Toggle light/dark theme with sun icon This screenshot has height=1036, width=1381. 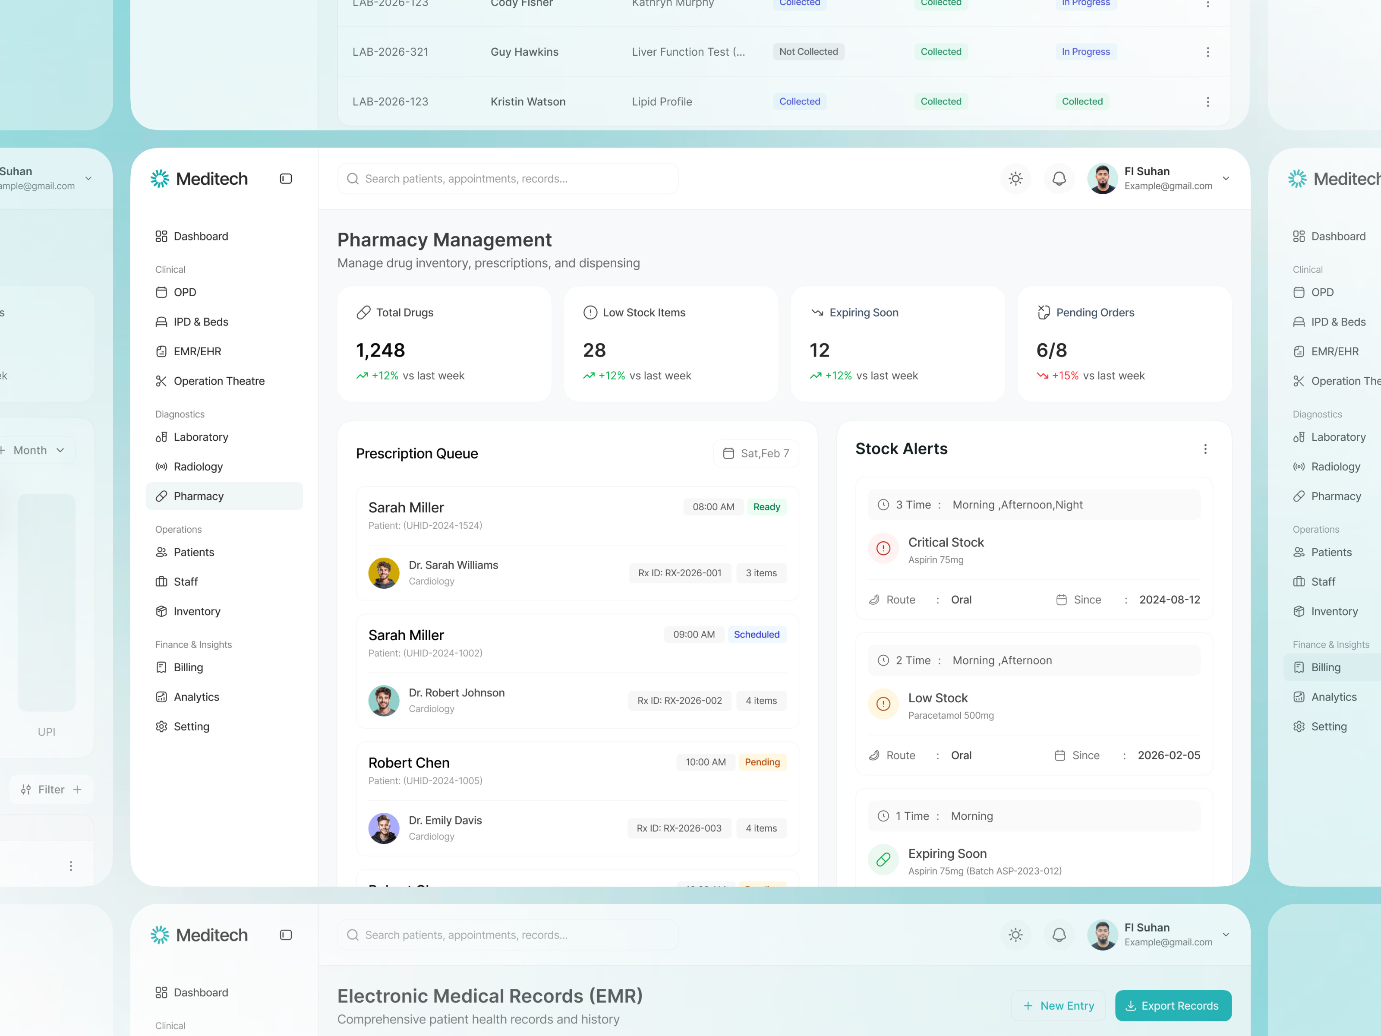pyautogui.click(x=1015, y=179)
